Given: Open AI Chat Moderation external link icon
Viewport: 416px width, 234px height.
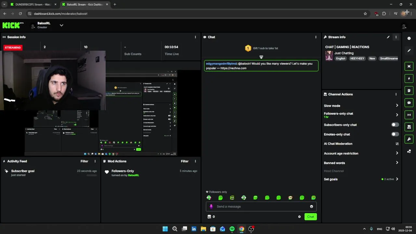Looking at the screenshot, I should [397, 144].
